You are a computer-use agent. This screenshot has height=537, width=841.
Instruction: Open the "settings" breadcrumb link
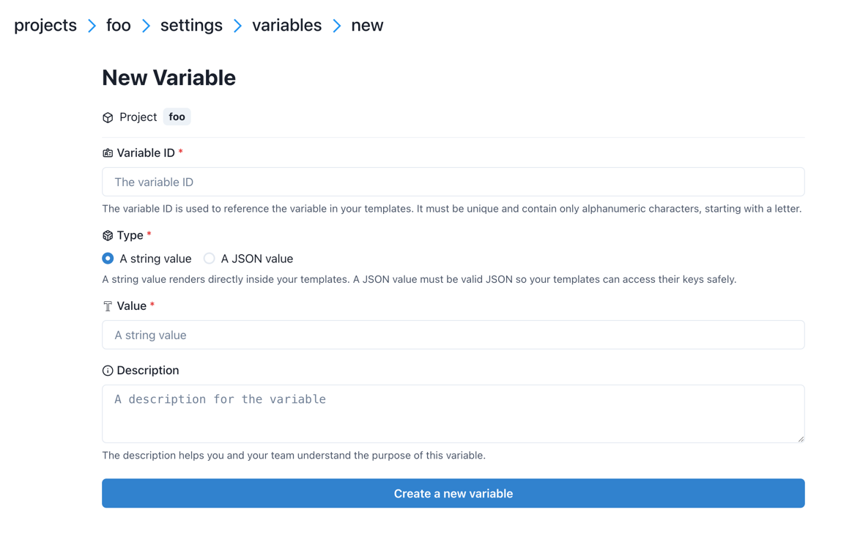click(191, 25)
